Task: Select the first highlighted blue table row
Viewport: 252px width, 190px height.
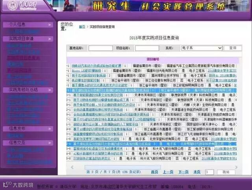Action: [151, 90]
